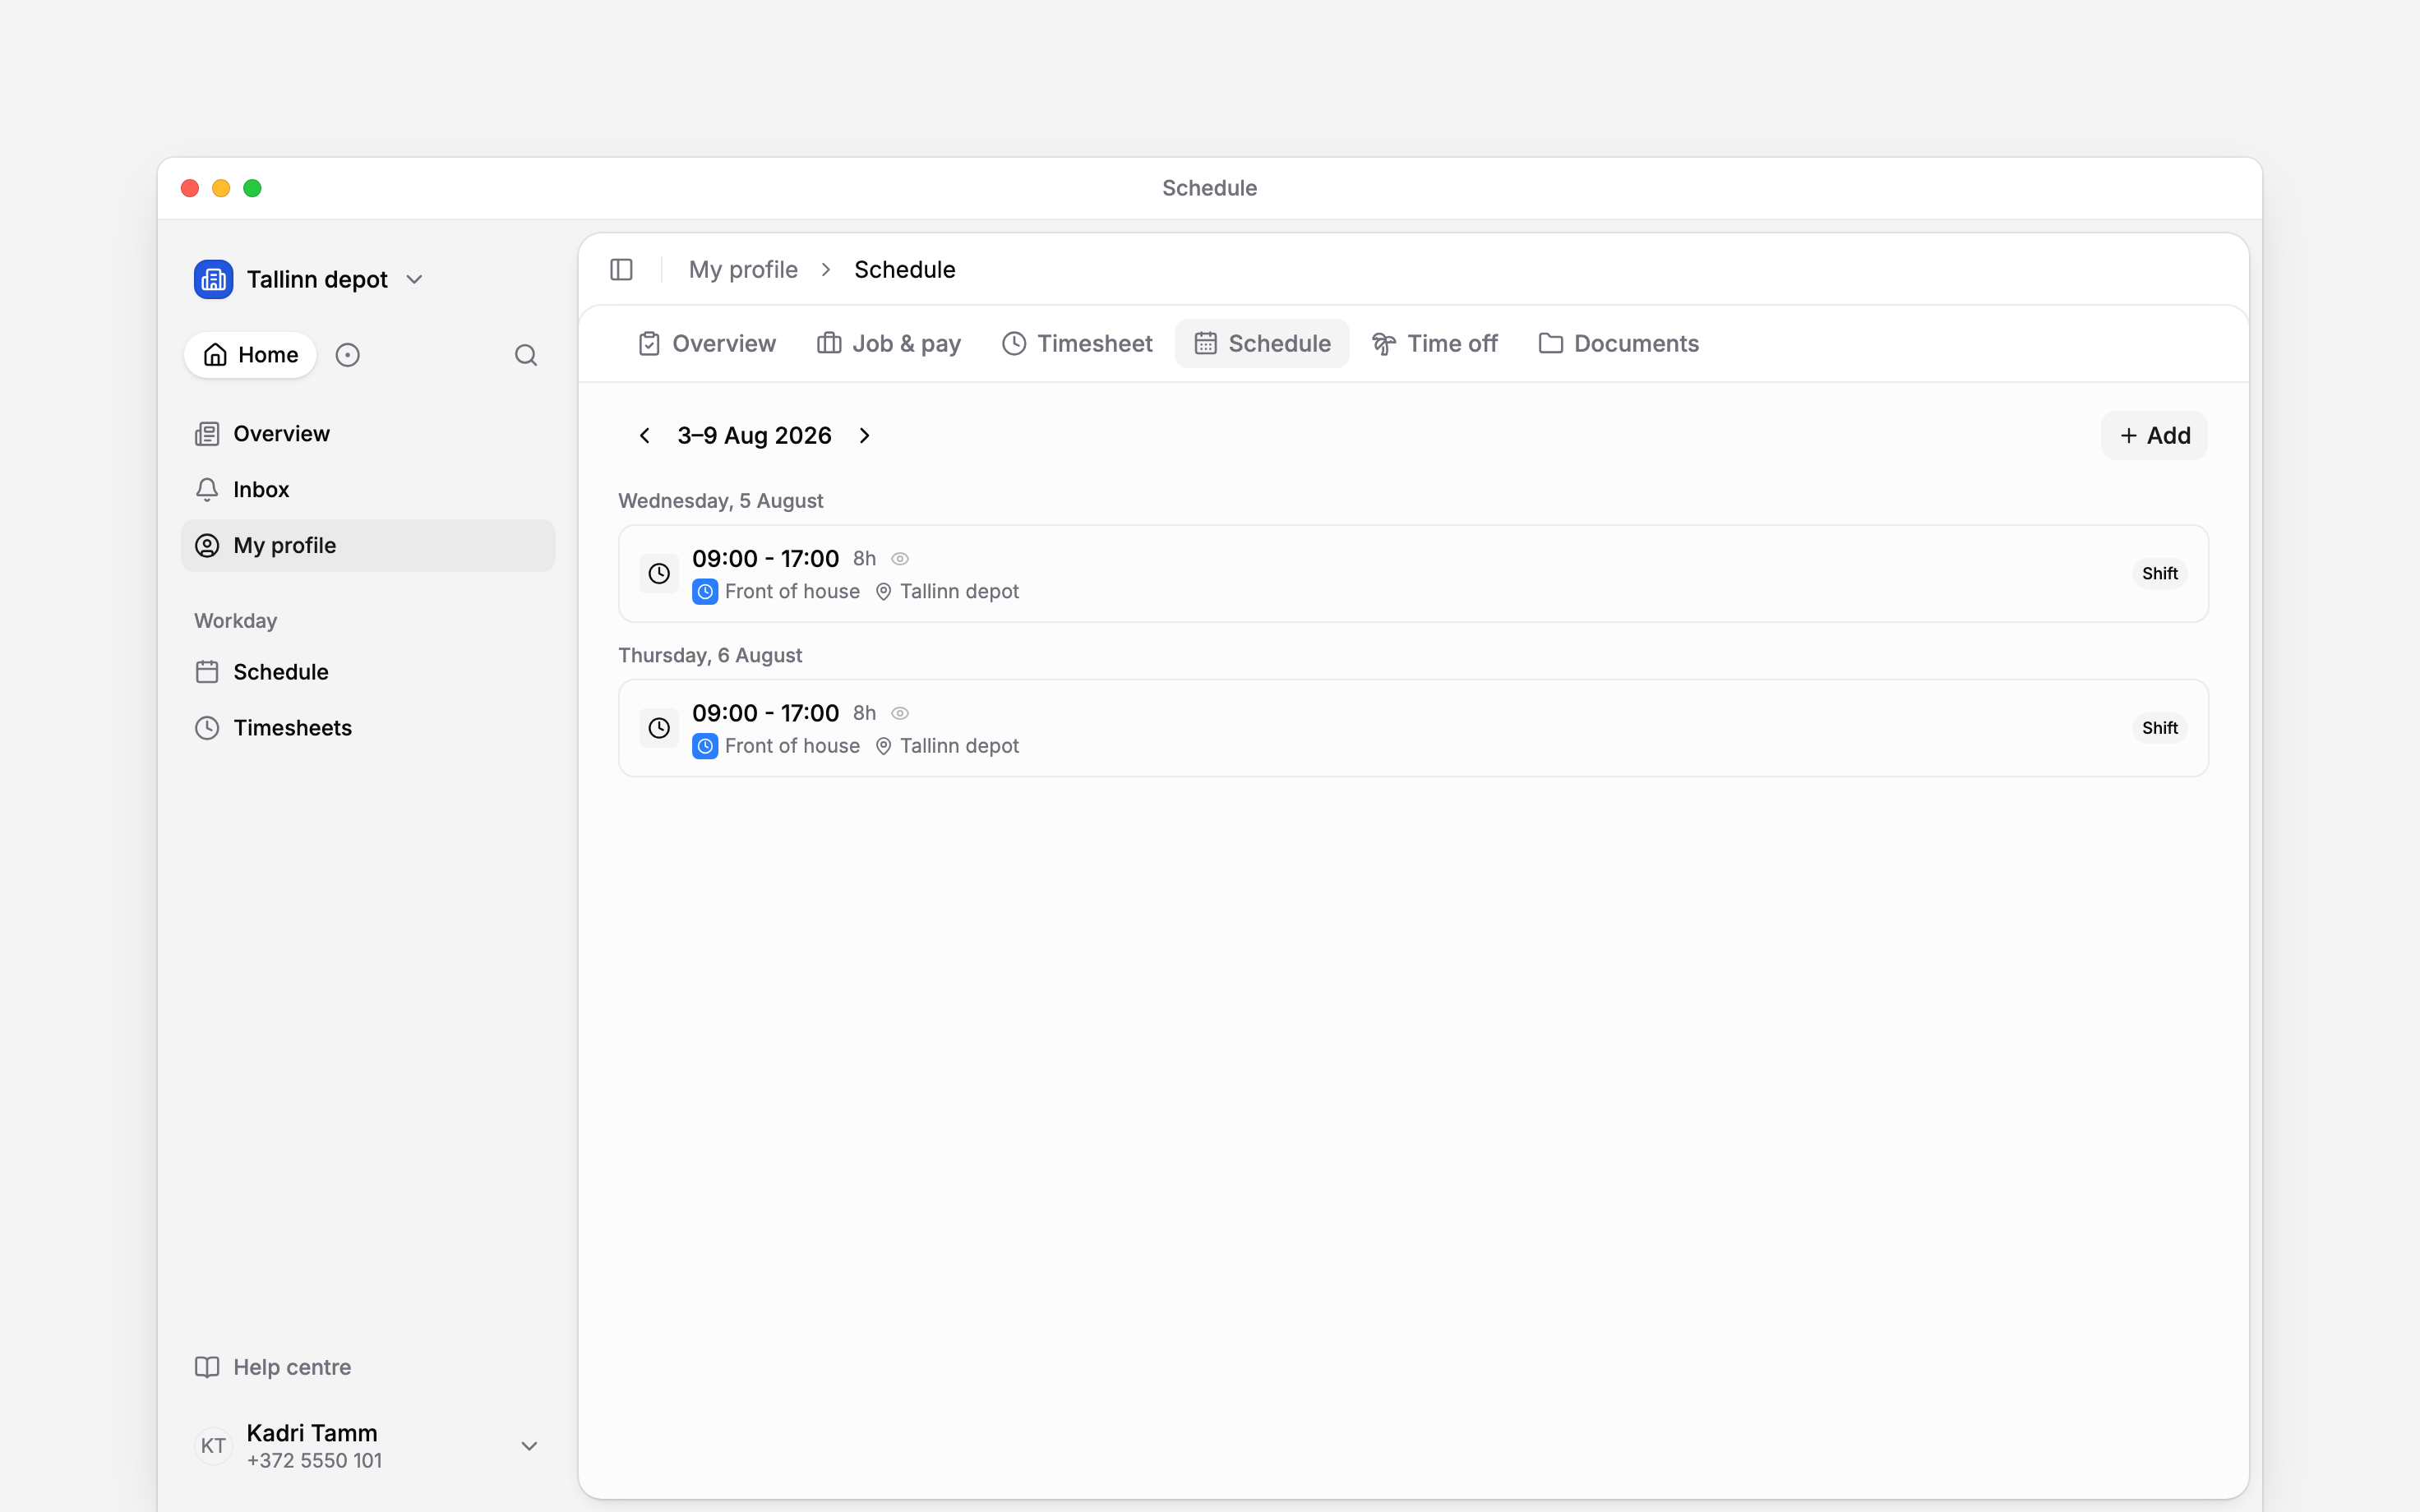Click the Tallinn depot workspace logo icon
The width and height of the screenshot is (2420, 1512).
pos(213,279)
